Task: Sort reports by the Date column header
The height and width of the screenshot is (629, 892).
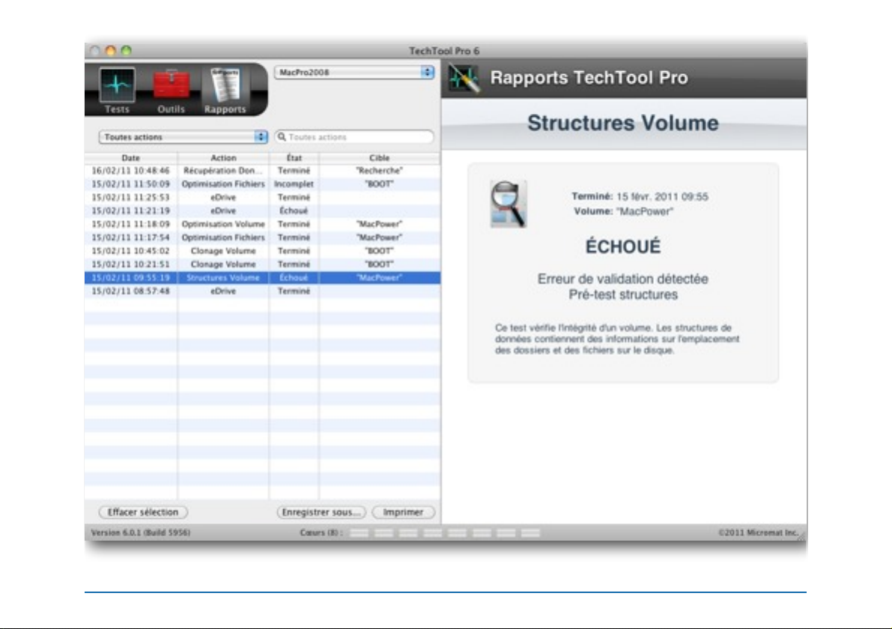Action: (x=131, y=158)
